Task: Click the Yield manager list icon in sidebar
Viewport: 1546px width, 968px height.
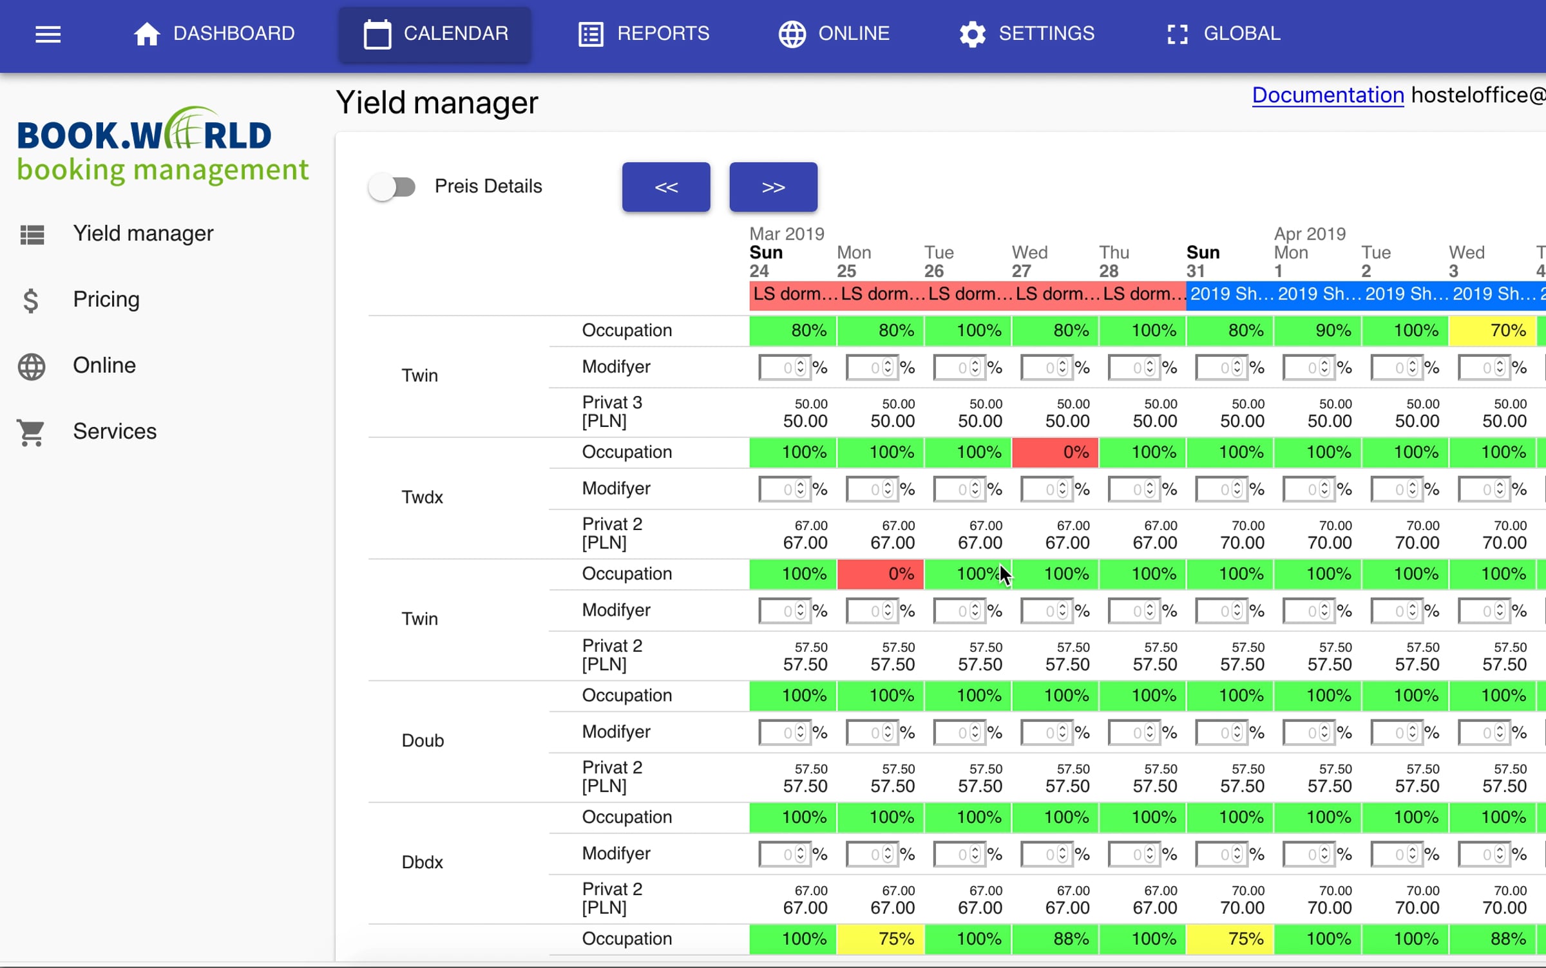Action: click(x=32, y=234)
